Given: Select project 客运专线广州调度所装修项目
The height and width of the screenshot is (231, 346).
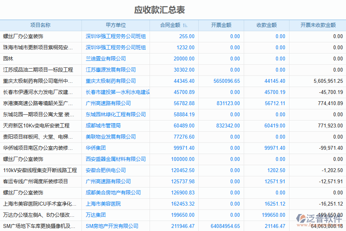Looking at the screenshot, I should pos(35,181).
